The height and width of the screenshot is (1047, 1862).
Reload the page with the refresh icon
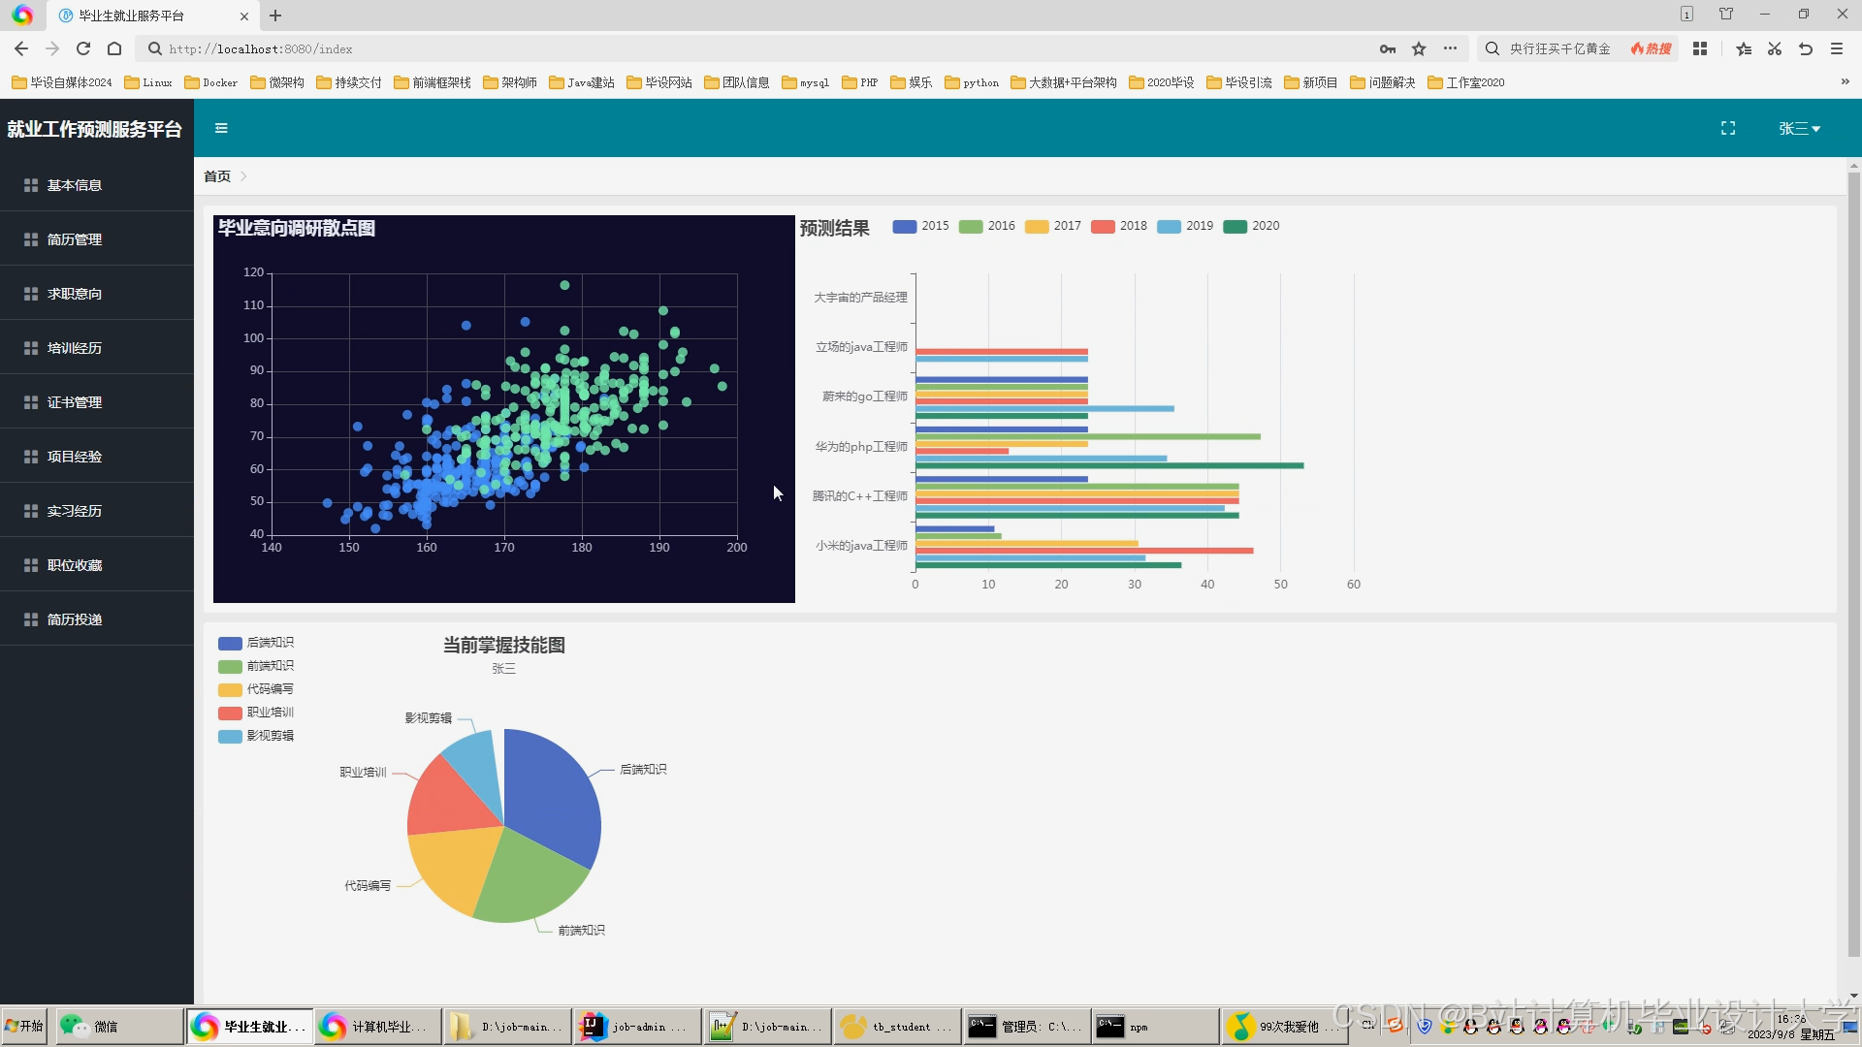83,48
